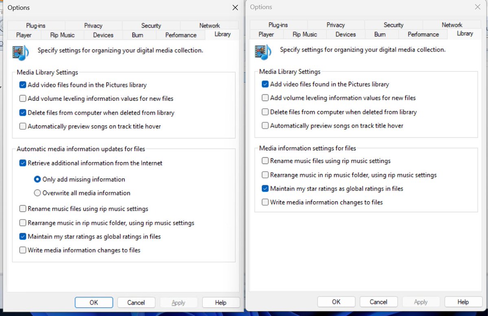Select Only add missing information radio
The width and height of the screenshot is (488, 316).
tap(37, 179)
